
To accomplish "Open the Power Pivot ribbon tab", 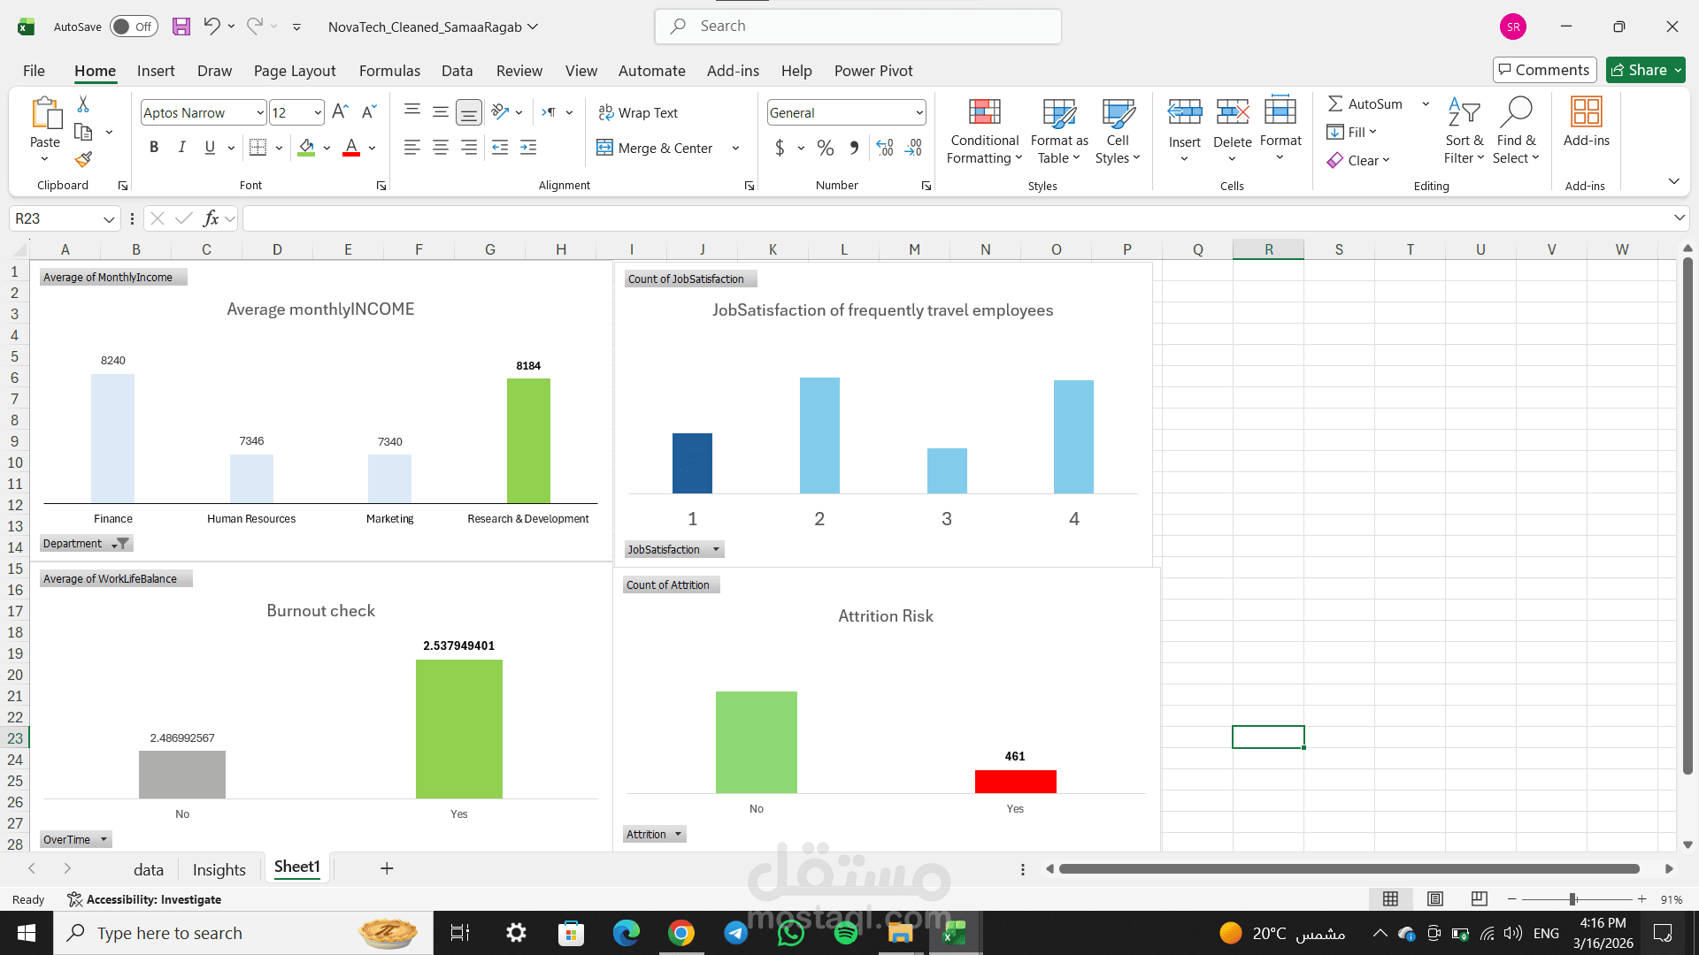I will pyautogui.click(x=873, y=71).
